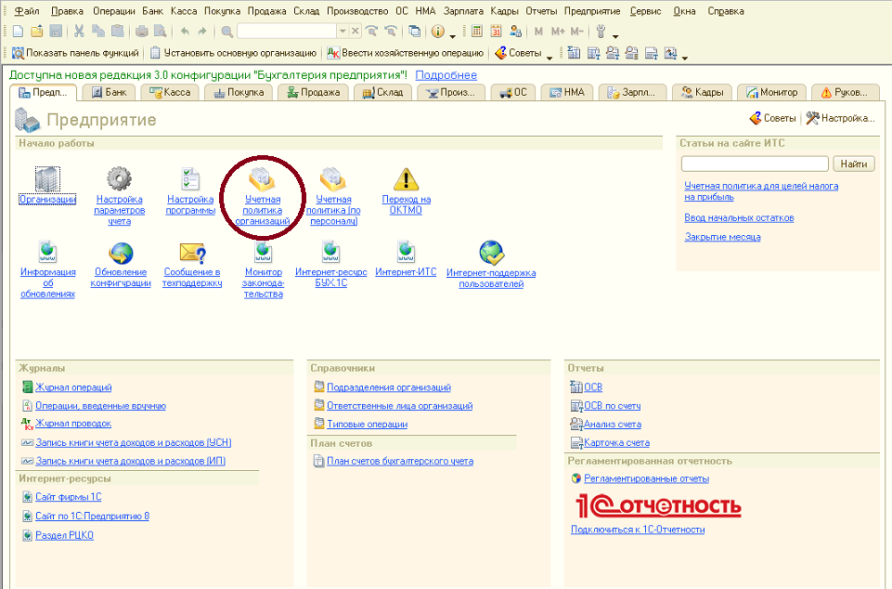This screenshot has width=892, height=589.
Task: Click the Подробнее link about new edition
Action: click(446, 75)
